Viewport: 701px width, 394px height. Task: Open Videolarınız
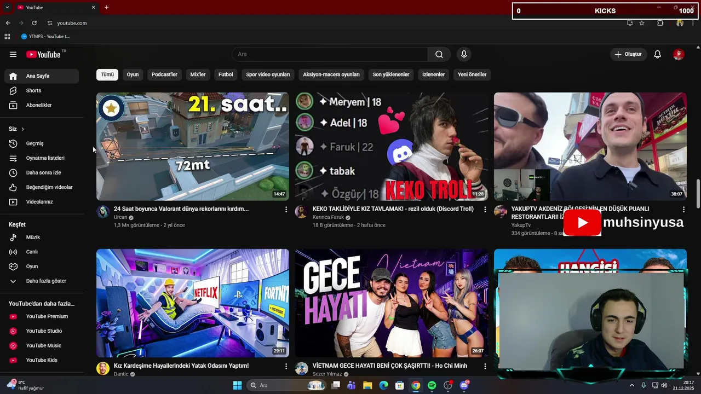(42, 202)
